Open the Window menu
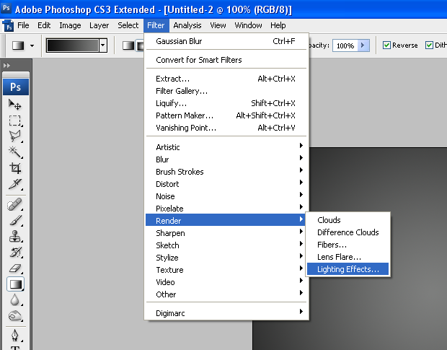The height and width of the screenshot is (350, 447). (248, 25)
